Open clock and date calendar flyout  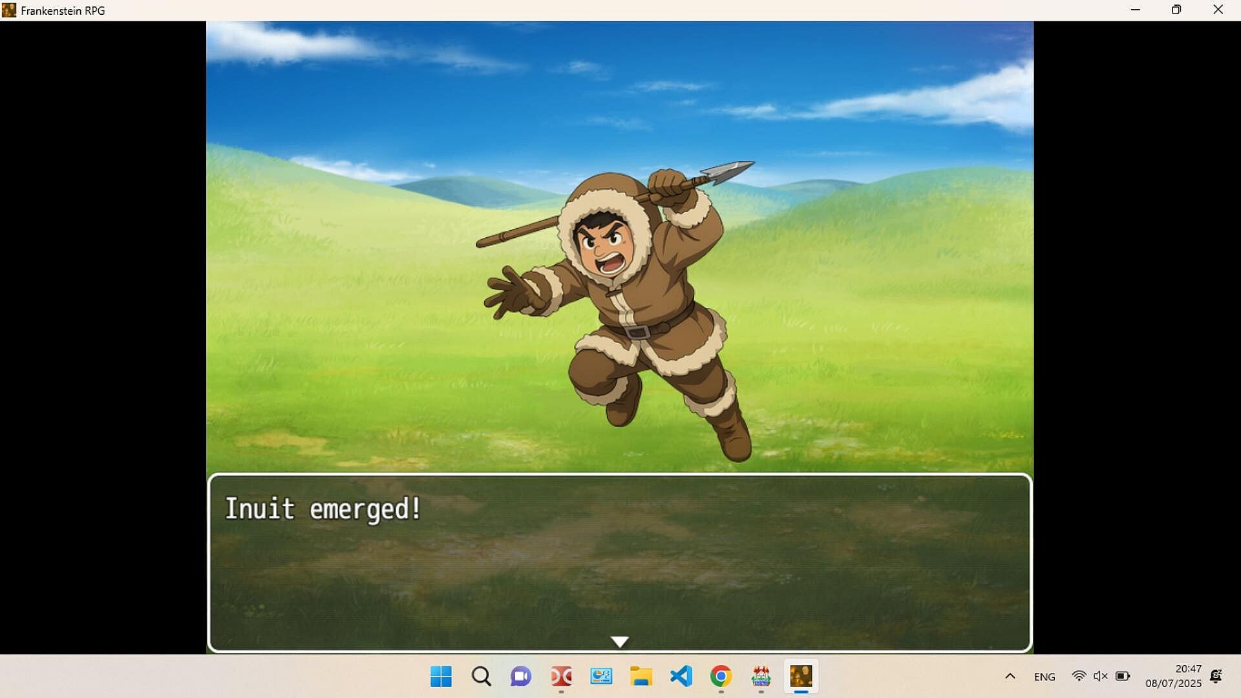[1173, 676]
